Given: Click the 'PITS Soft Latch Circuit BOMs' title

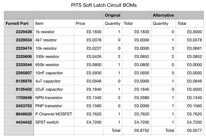Looking at the screenshot, I should coord(104,6).
